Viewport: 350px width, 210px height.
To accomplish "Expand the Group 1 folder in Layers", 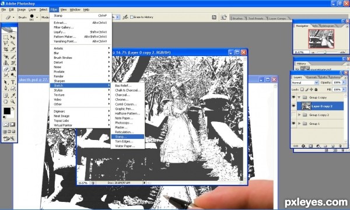I will 299,124.
